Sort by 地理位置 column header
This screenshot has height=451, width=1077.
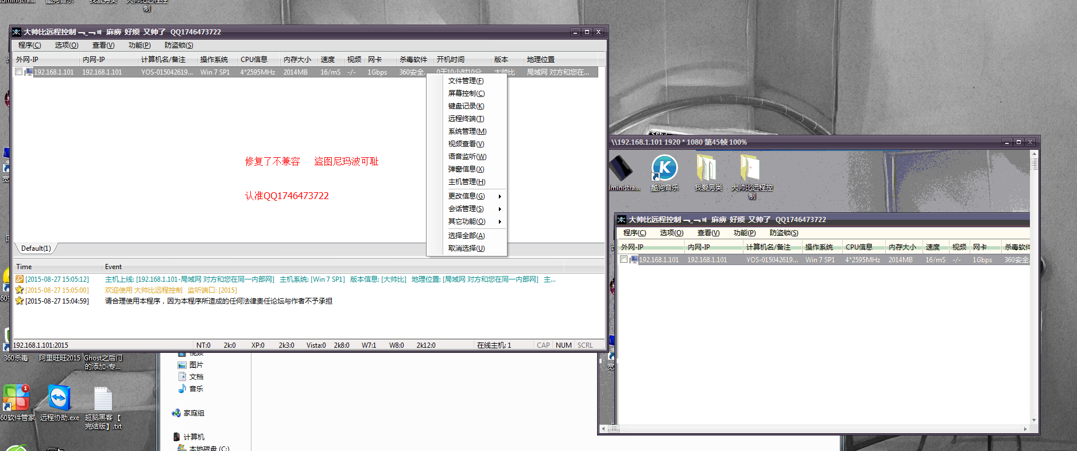(560, 60)
